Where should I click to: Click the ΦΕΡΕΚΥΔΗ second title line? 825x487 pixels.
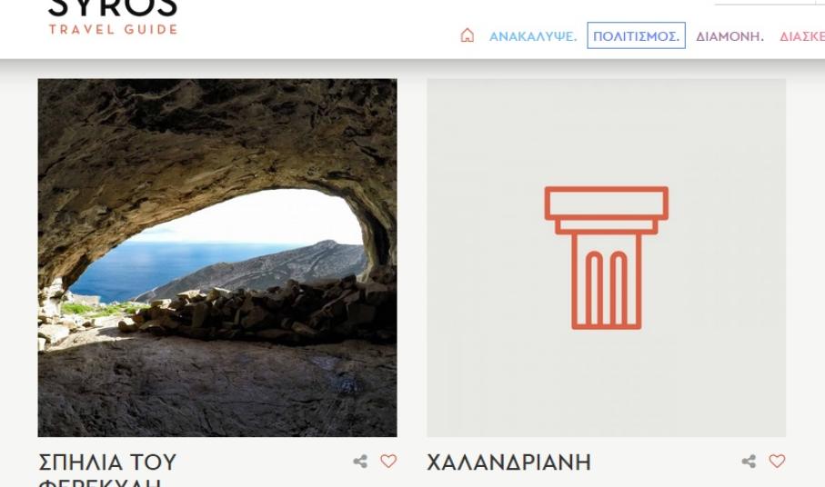coord(99,482)
